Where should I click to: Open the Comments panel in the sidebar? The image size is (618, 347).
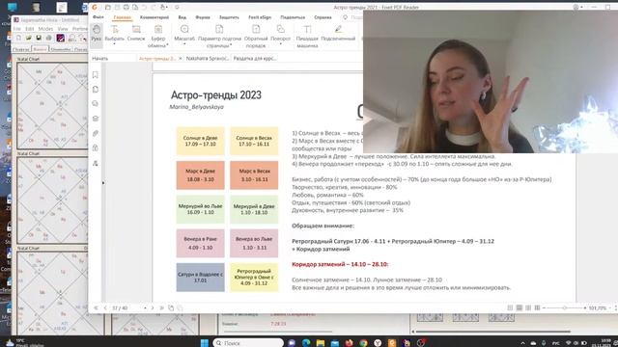pyautogui.click(x=96, y=103)
